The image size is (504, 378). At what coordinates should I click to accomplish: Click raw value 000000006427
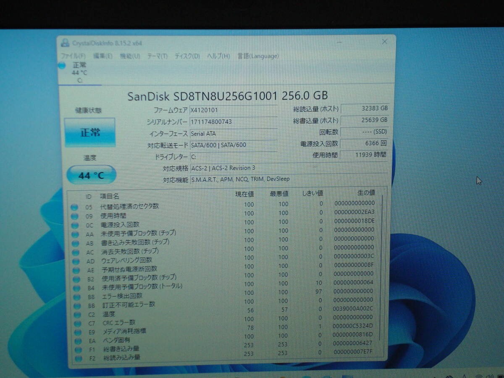tap(352, 343)
